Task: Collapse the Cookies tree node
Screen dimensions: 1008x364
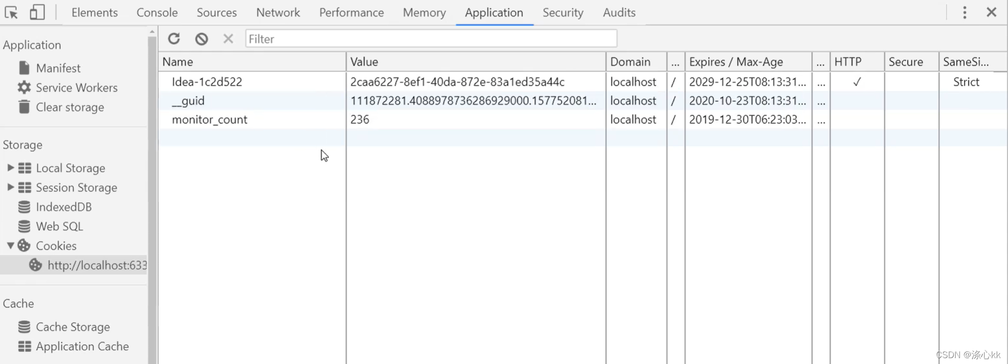Action: [x=10, y=245]
